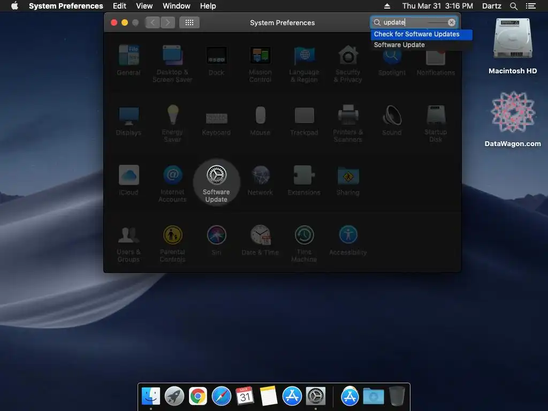Select the Macintosh HD desktop drive

pos(513,46)
